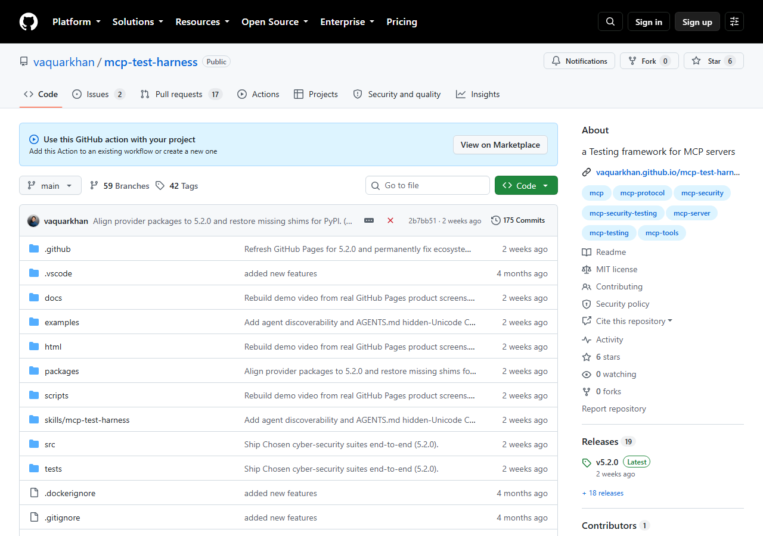Click the packages folder icon

point(34,371)
